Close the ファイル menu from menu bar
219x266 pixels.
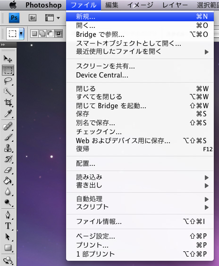tap(84, 5)
